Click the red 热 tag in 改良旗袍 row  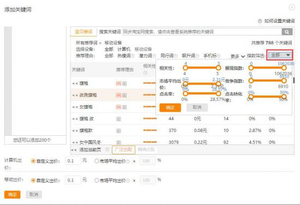coord(118,95)
